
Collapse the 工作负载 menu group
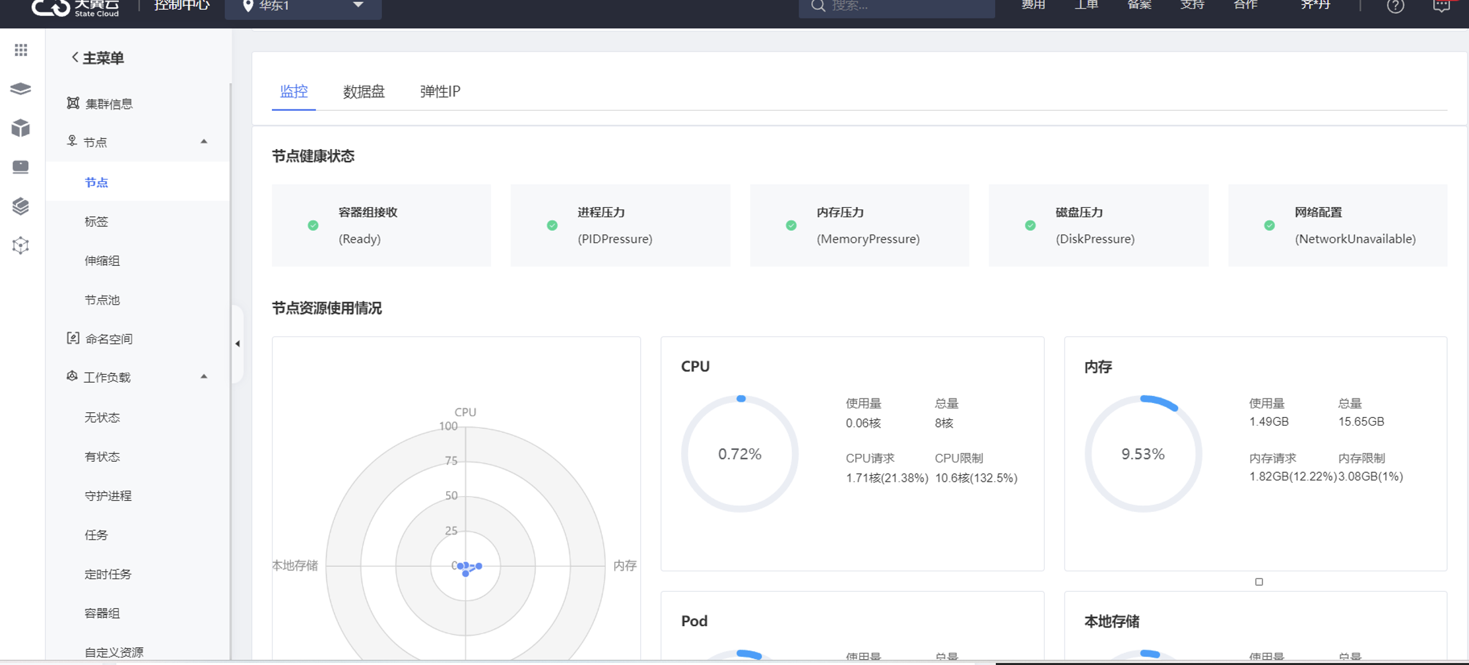(204, 377)
